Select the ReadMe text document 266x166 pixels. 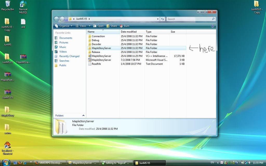96,64
